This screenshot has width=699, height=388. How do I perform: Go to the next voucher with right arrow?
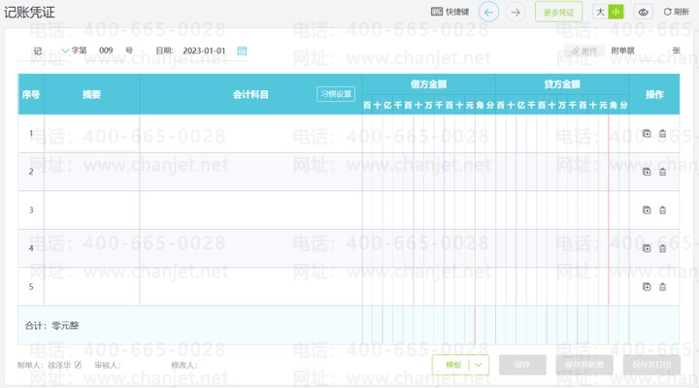click(516, 12)
